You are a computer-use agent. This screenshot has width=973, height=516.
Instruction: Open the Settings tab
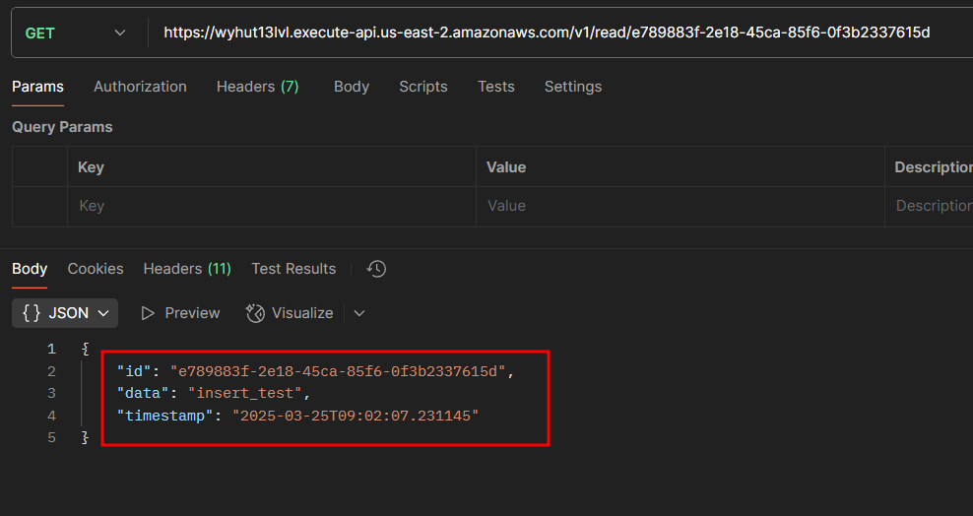pyautogui.click(x=573, y=87)
